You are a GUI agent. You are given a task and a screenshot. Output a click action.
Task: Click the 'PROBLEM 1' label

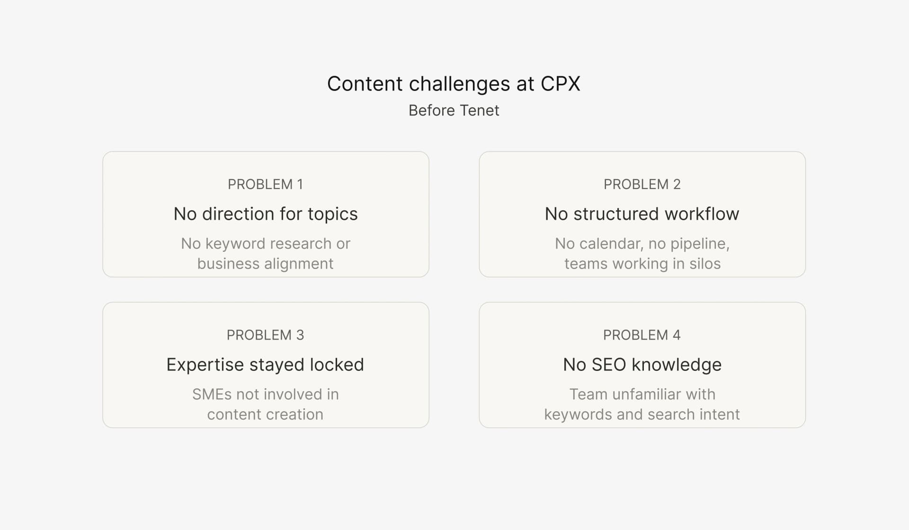[265, 184]
